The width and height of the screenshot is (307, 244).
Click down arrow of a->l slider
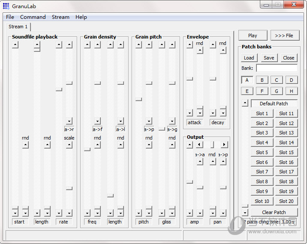point(120,121)
